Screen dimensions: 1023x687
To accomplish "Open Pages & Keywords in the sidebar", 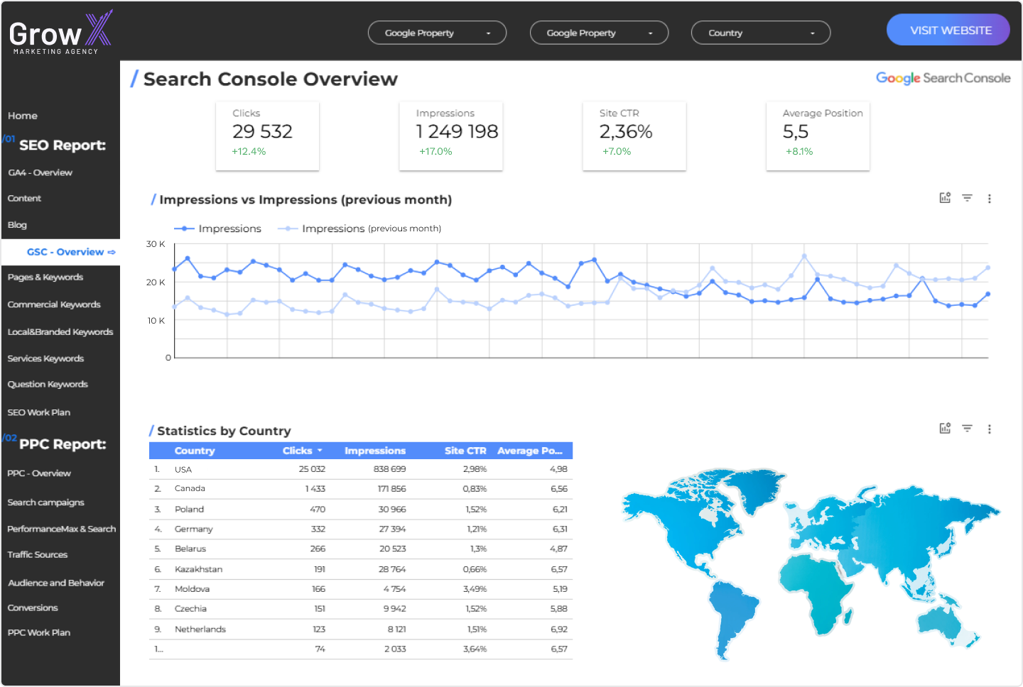I will 45,277.
